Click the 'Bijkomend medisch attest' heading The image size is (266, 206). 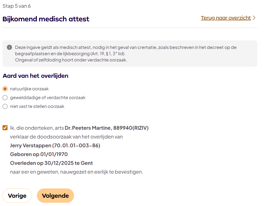click(x=46, y=19)
